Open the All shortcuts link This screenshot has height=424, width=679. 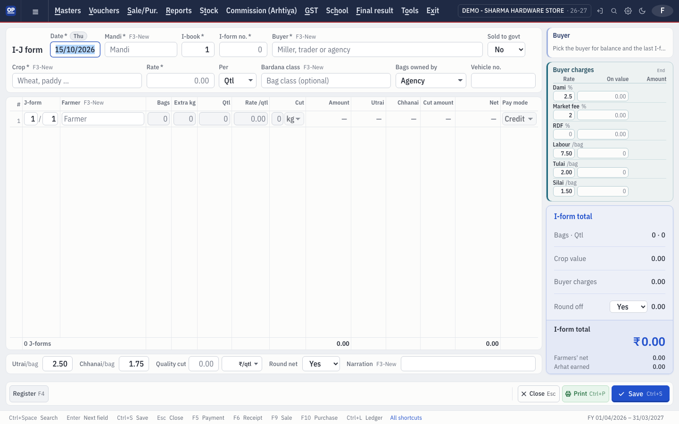click(406, 418)
